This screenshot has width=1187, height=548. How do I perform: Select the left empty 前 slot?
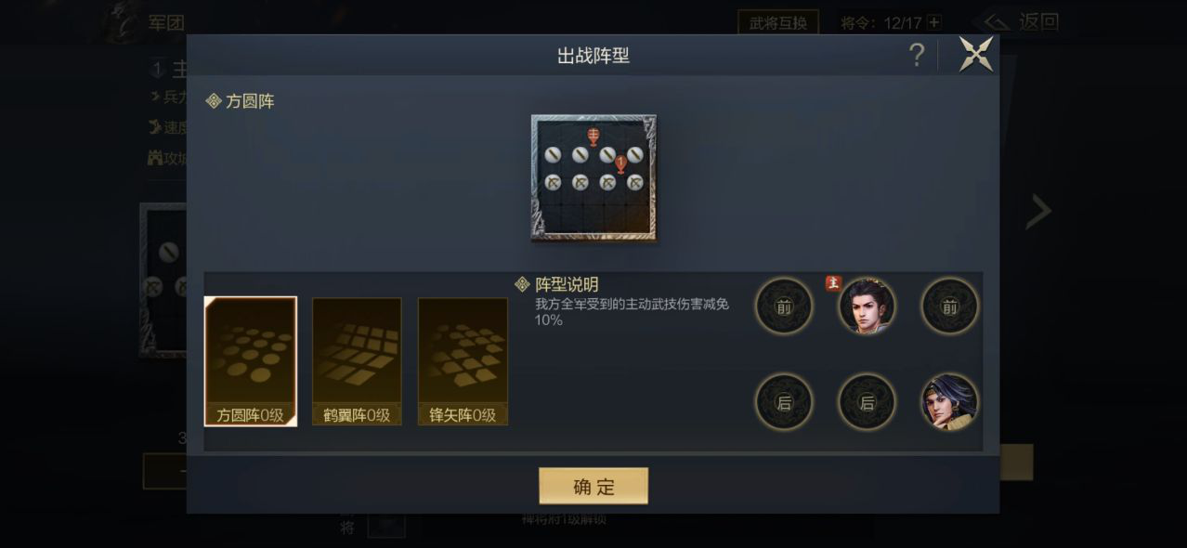(x=784, y=306)
